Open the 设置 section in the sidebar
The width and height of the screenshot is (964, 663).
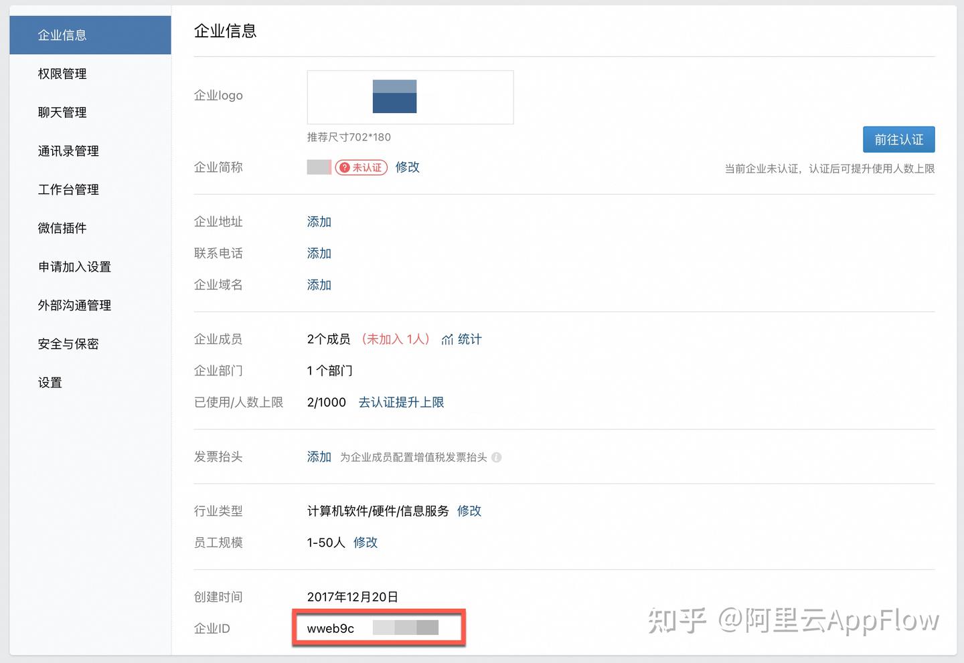[50, 382]
